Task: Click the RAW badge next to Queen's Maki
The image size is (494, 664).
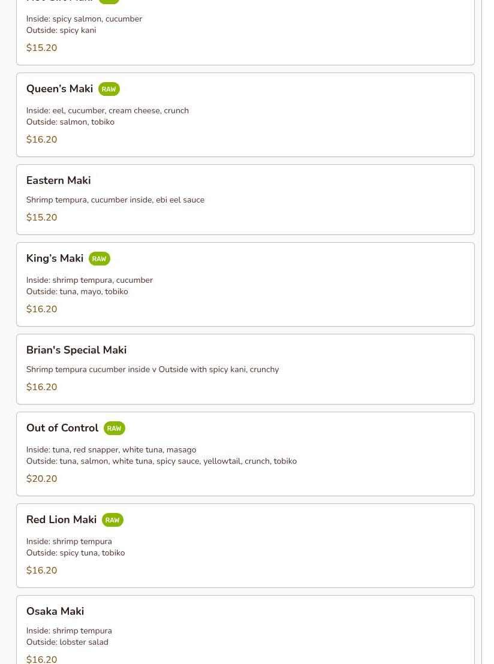Action: tap(109, 89)
